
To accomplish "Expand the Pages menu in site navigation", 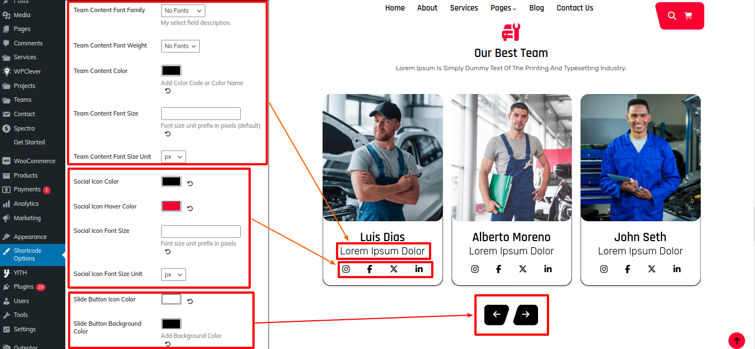I will [x=503, y=8].
